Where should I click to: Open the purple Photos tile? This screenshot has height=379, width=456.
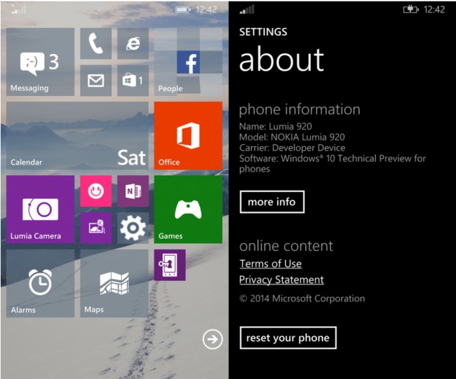(x=95, y=228)
